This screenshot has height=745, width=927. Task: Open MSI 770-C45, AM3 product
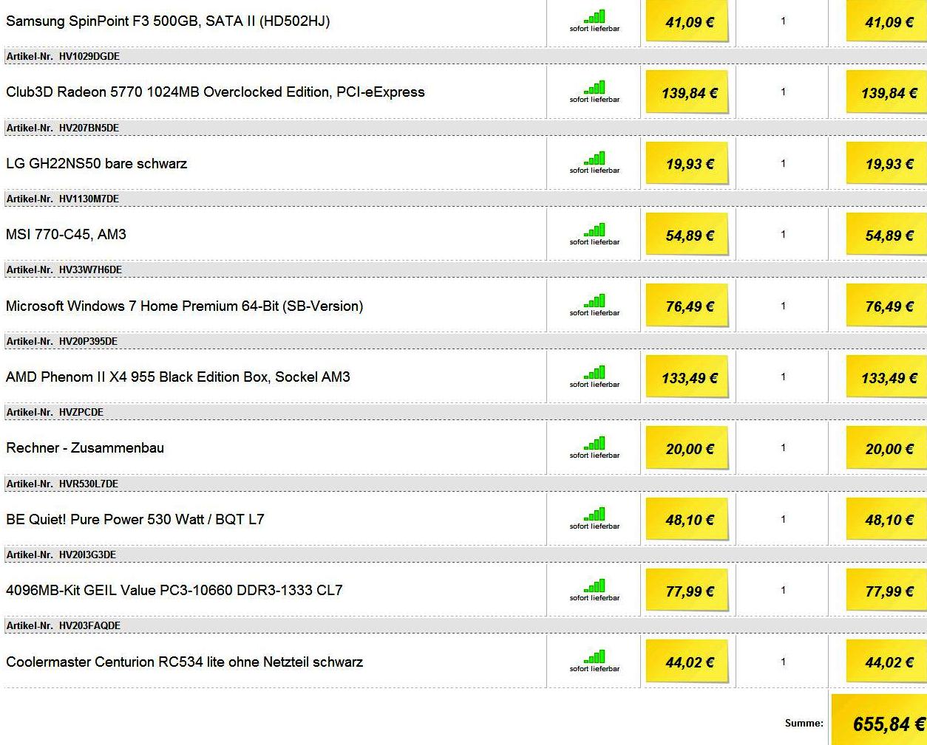(x=66, y=235)
